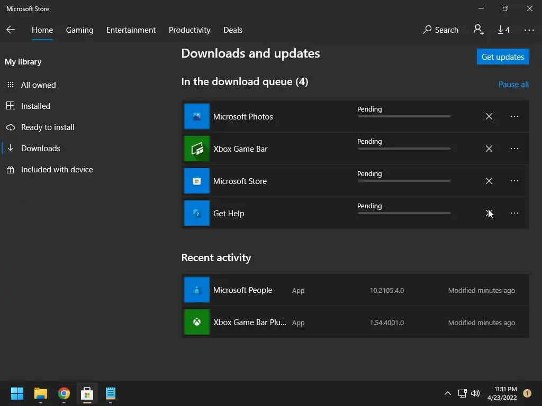This screenshot has width=542, height=406.
Task: Click the Pause all link
Action: click(x=513, y=85)
